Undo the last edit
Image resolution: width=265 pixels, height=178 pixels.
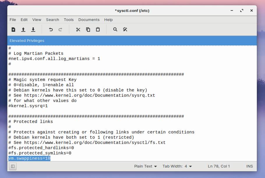(51, 30)
